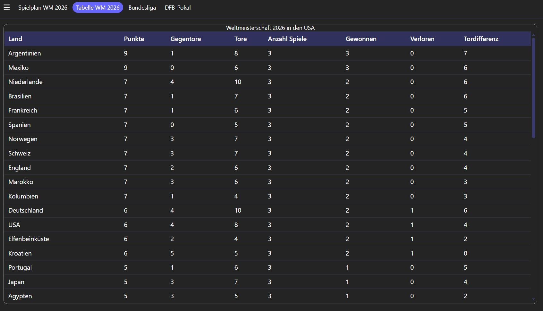Select the Ägypten row
The image size is (543, 311).
point(267,296)
